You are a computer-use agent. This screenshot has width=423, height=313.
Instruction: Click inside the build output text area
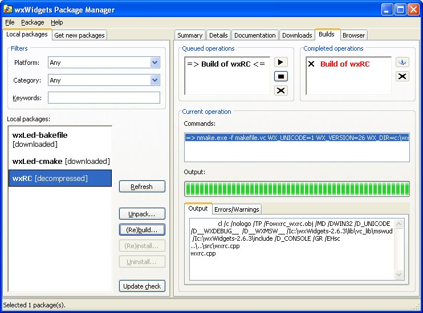tap(292, 249)
